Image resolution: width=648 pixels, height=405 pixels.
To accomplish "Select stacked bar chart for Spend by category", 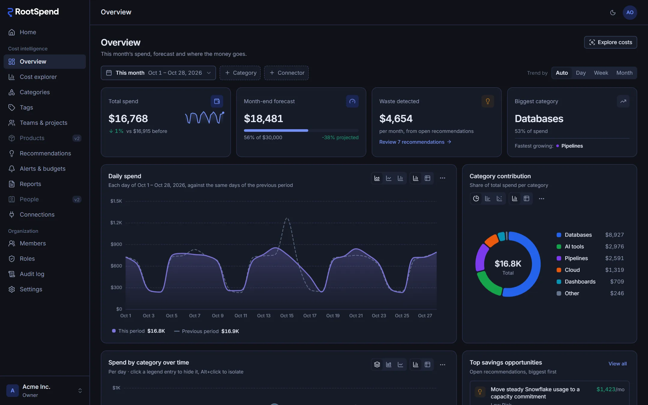I will (x=389, y=364).
